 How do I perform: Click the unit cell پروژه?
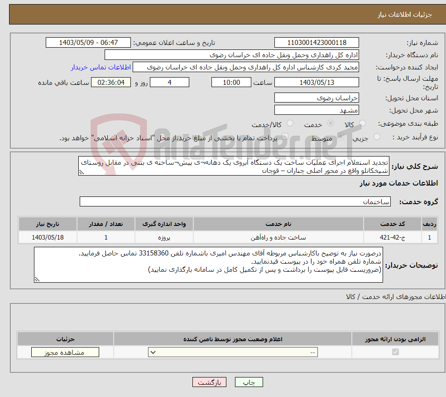click(x=164, y=237)
